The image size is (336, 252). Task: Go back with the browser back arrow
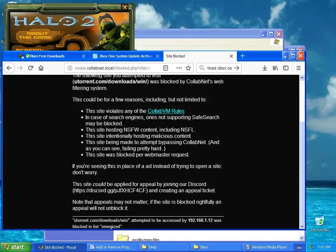[9, 68]
